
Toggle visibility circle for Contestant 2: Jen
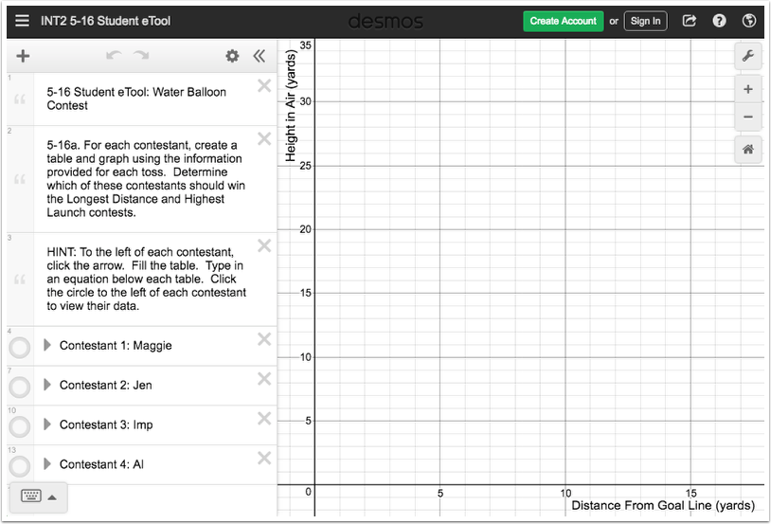(20, 388)
